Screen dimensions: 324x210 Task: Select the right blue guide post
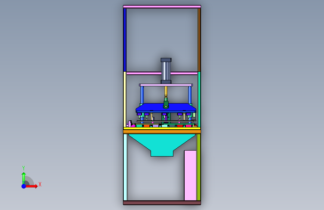tap(190, 95)
